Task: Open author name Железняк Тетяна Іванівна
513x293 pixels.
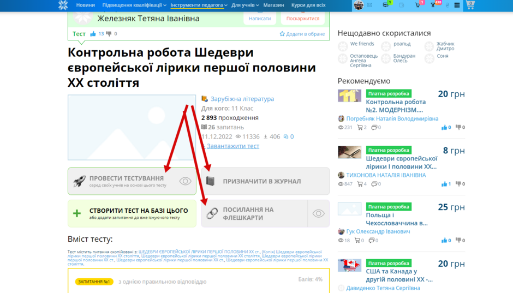Action: tap(148, 19)
